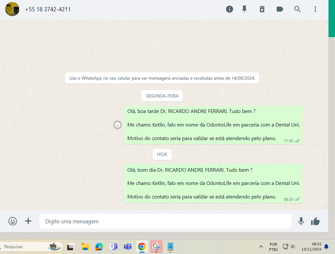This screenshot has height=254, width=335.
Task: Switch to Google Chrome on the taskbar
Action: coord(142,247)
